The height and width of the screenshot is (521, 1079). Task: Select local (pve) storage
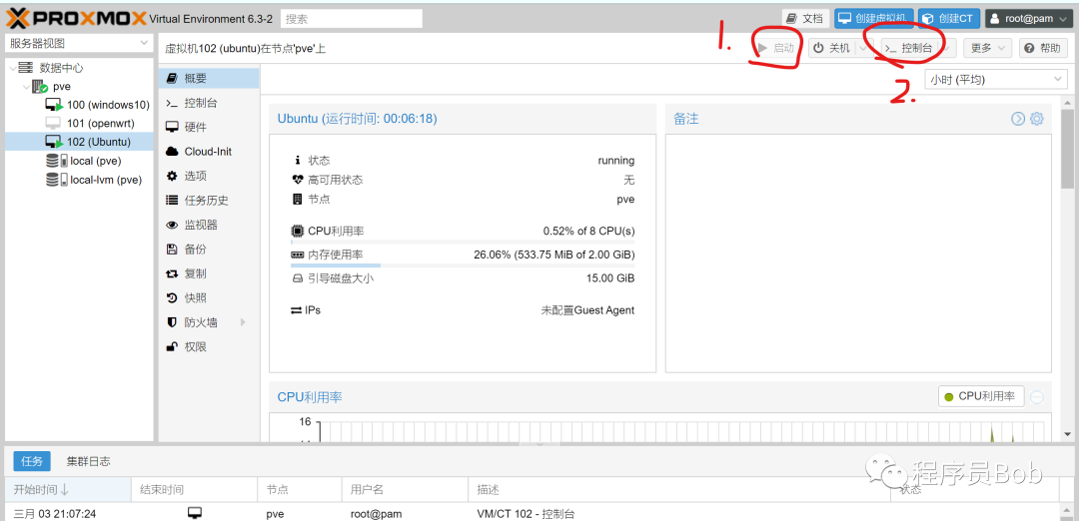[x=95, y=161]
